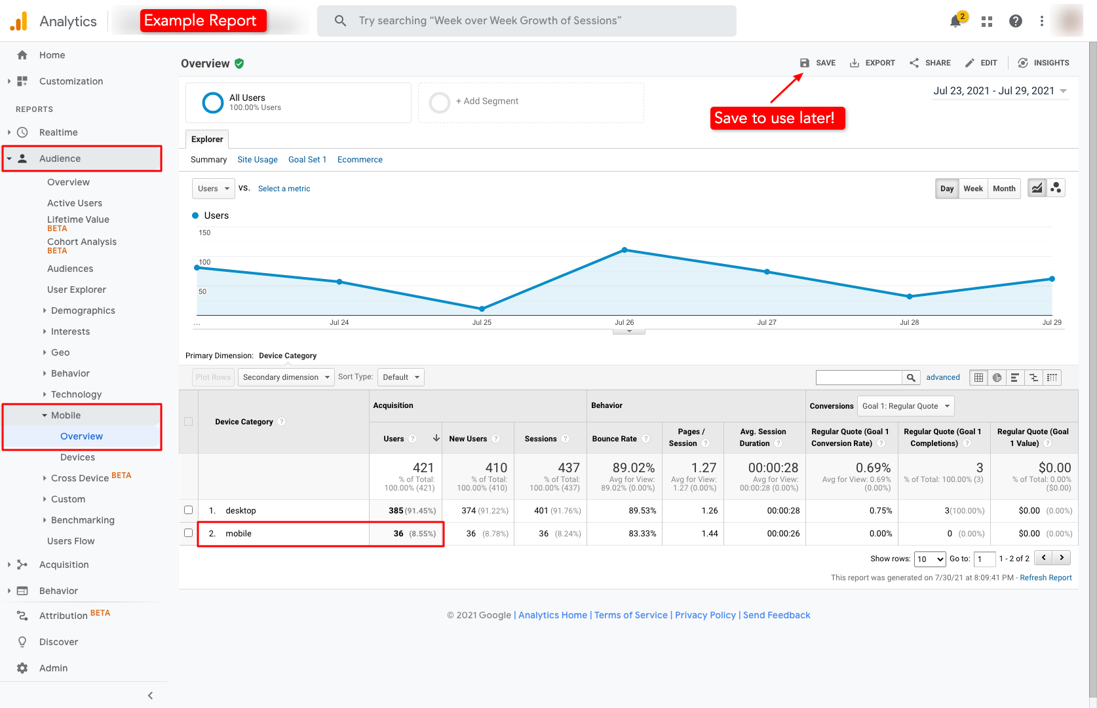Click the Refresh Report link

coord(1046,577)
